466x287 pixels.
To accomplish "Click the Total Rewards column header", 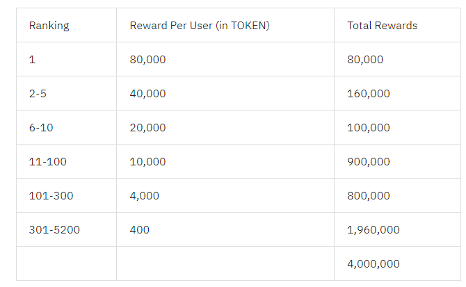I will tap(383, 26).
